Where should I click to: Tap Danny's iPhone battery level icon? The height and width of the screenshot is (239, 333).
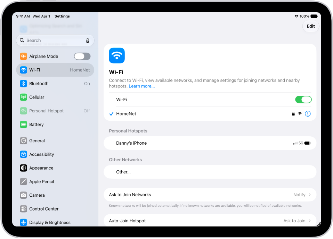308,143
